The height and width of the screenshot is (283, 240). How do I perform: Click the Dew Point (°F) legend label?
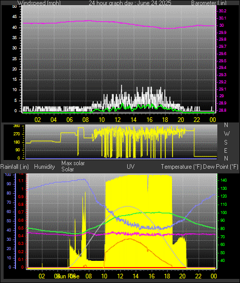(x=220, y=167)
